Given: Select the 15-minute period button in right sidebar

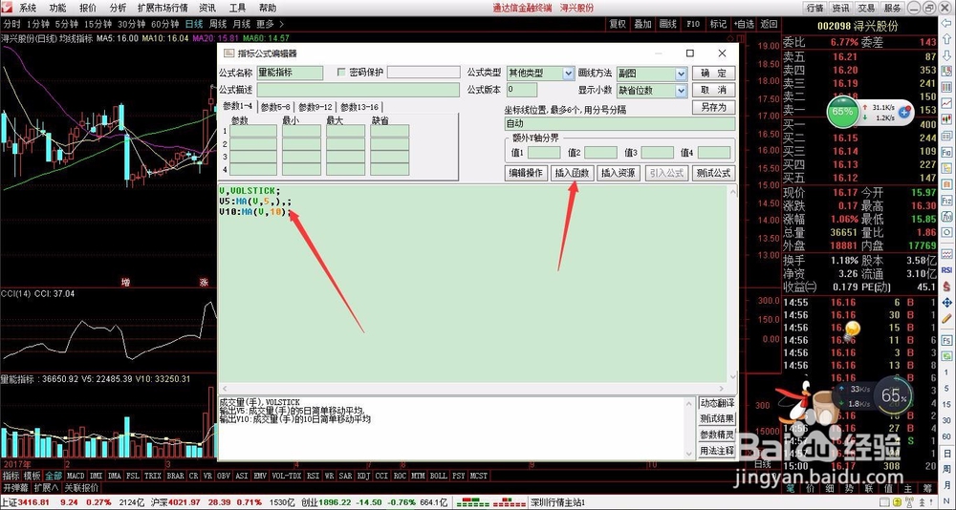Looking at the screenshot, I should (946, 405).
